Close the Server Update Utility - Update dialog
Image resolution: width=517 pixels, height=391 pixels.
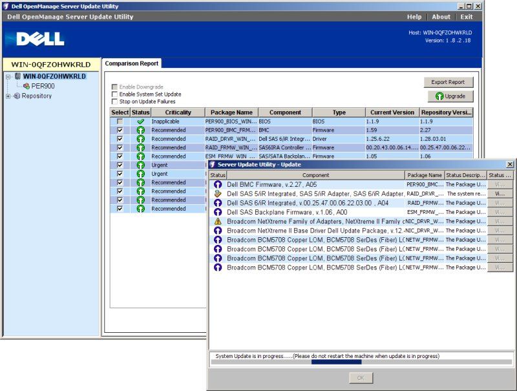[510, 164]
